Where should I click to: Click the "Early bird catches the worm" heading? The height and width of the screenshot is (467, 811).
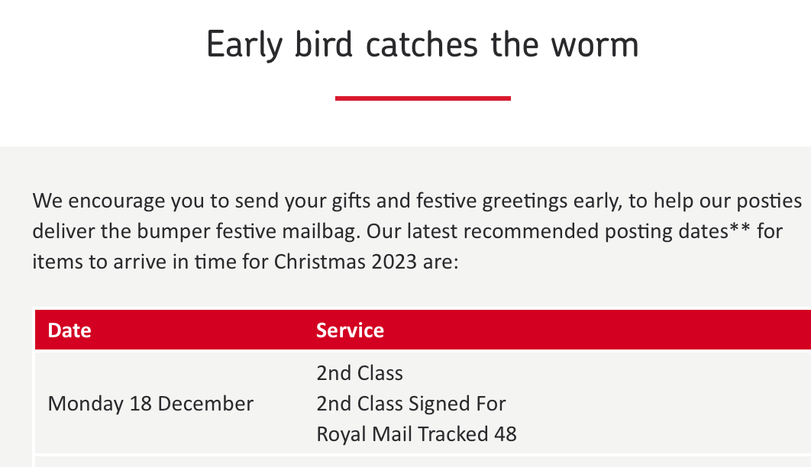click(x=422, y=44)
